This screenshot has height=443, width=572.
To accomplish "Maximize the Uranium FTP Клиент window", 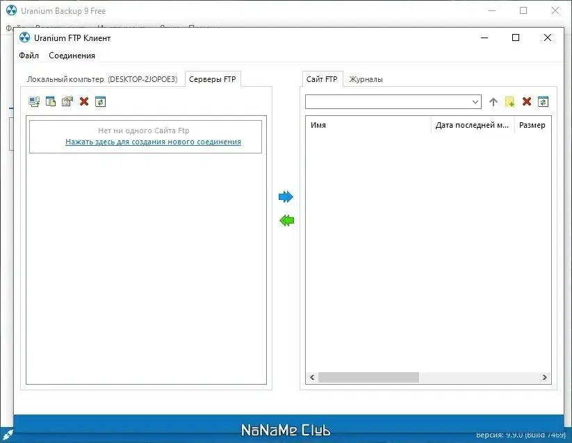I will (x=516, y=37).
